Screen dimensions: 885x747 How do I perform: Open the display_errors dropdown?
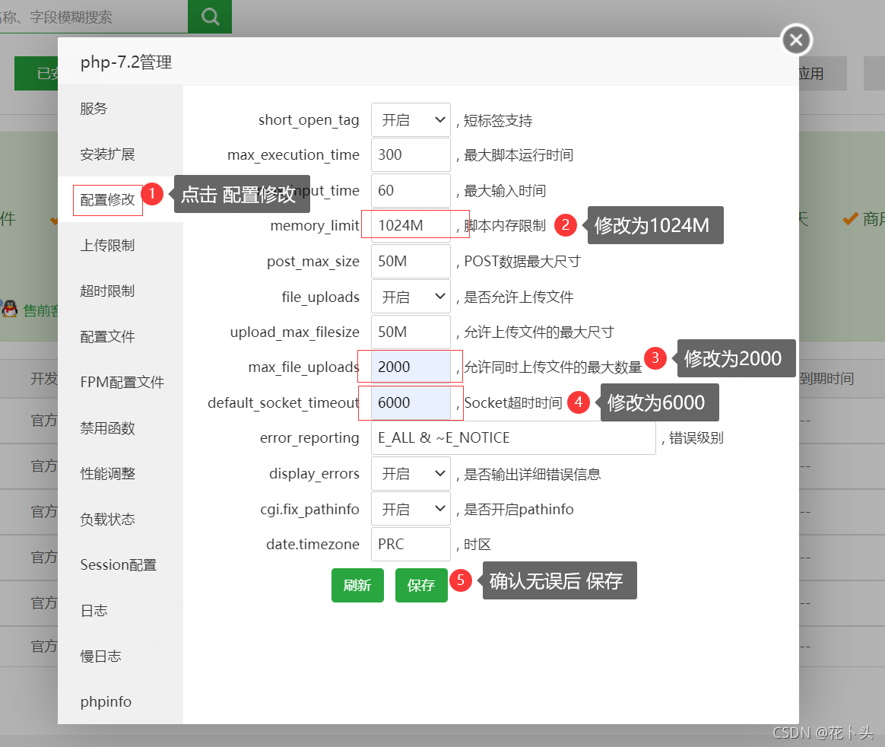click(411, 473)
